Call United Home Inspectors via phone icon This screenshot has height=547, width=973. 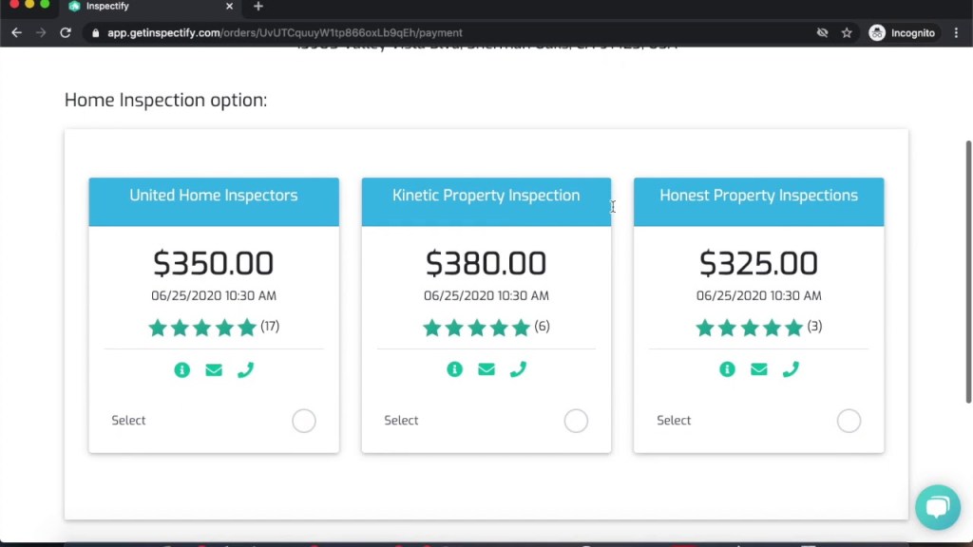click(246, 370)
